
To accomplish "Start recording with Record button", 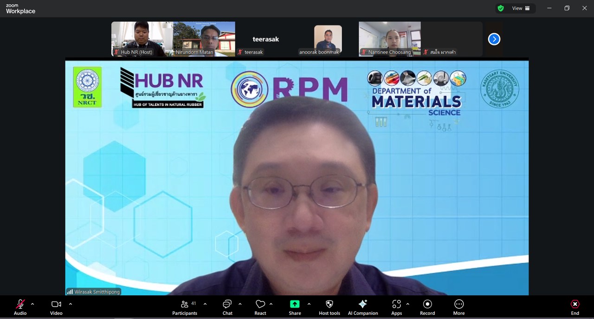I will point(427,307).
